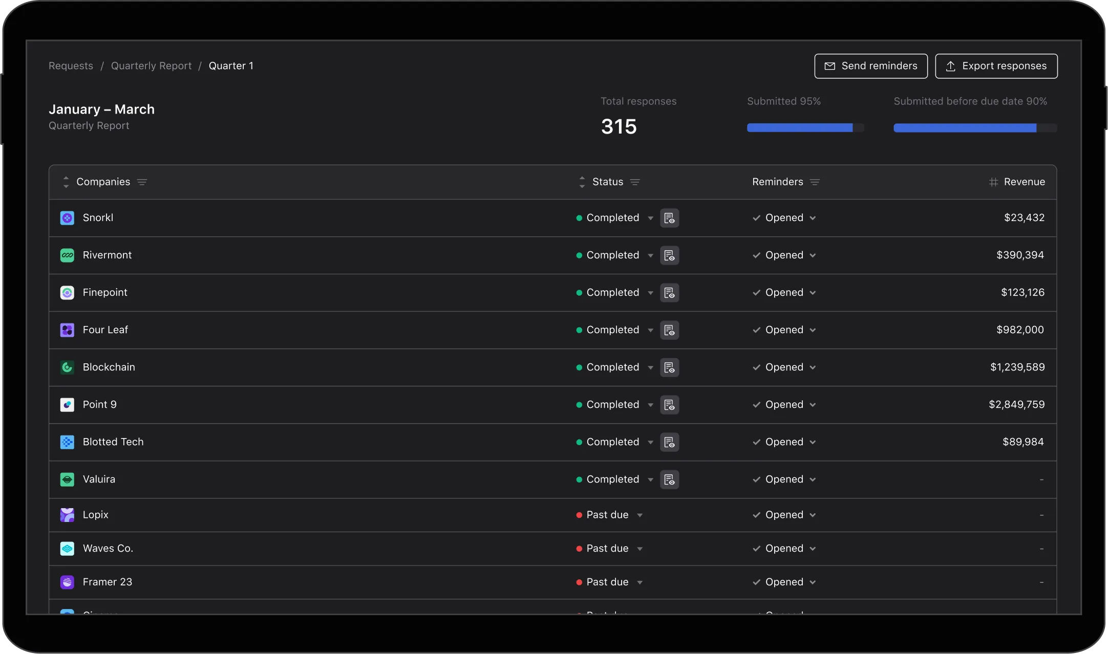Click the Send reminders button
1108x654 pixels.
871,66
